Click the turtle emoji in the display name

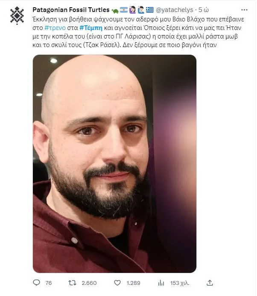click(x=115, y=10)
